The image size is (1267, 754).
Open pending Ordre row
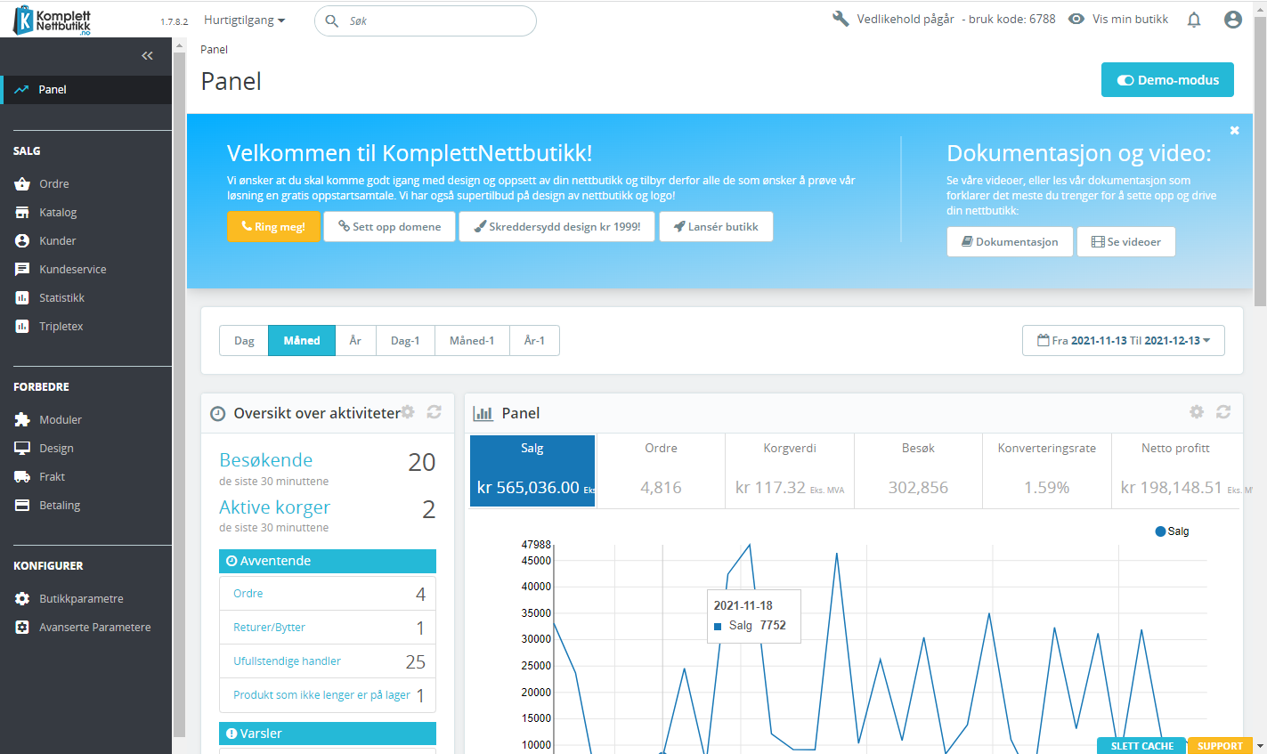[x=328, y=594]
